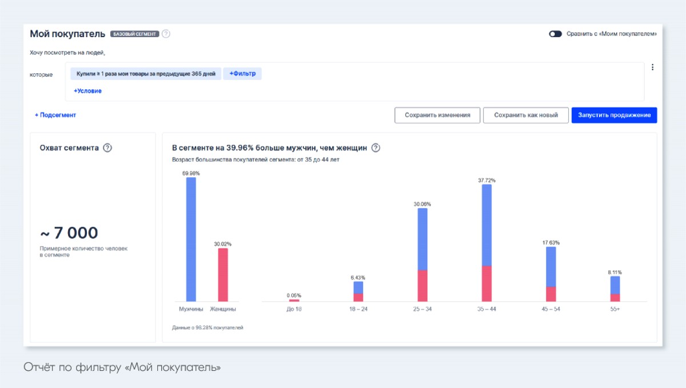Image resolution: width=686 pixels, height=388 pixels.
Task: Click help icon beside Охват сегмента
Action: click(107, 147)
